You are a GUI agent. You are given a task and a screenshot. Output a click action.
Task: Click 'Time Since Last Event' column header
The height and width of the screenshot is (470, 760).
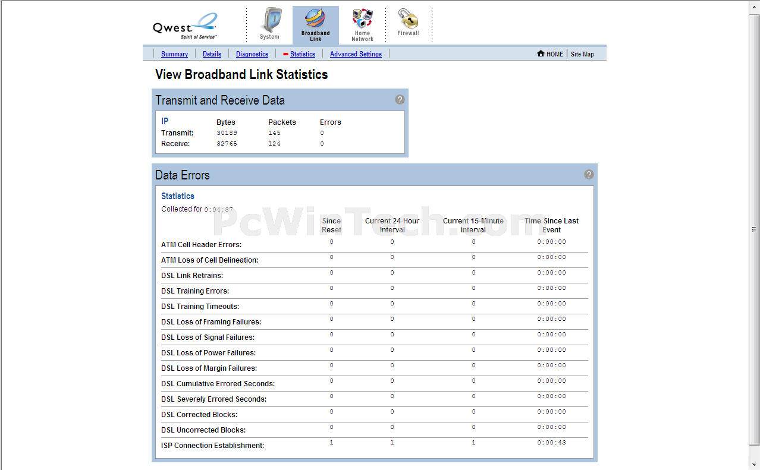[551, 225]
